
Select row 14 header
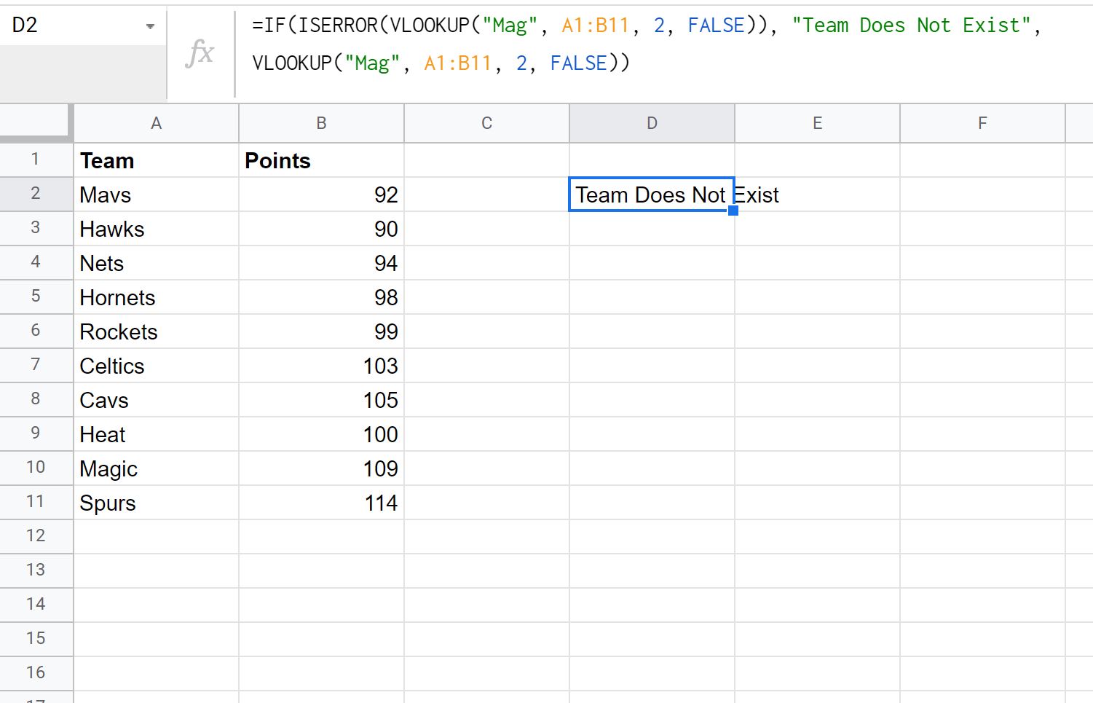click(x=36, y=605)
